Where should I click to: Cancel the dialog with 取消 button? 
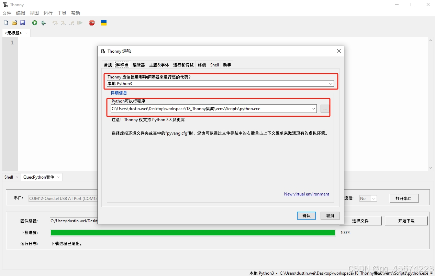coord(330,215)
